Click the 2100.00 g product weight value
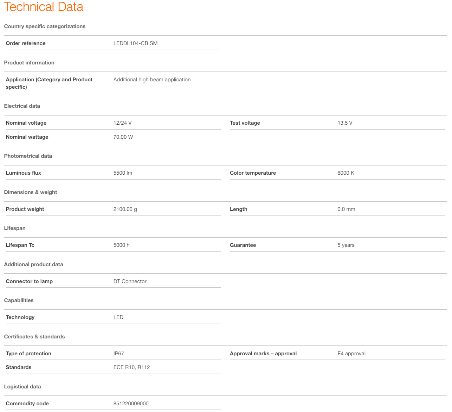 (x=125, y=209)
